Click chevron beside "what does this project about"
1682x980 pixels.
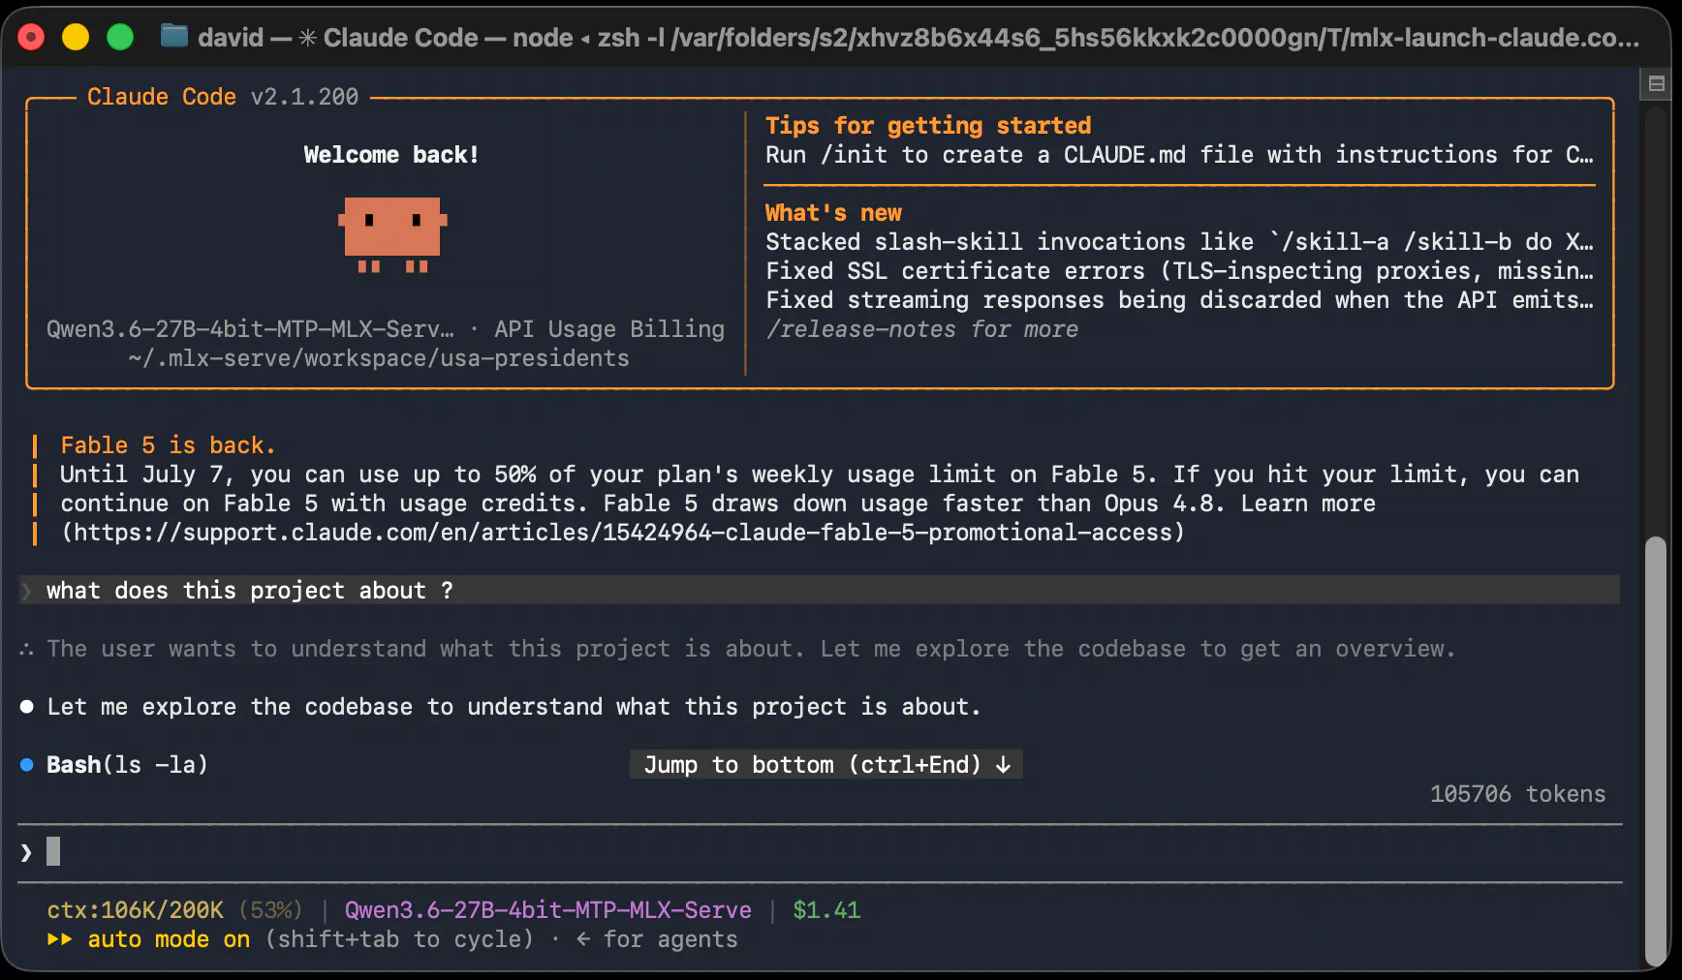[x=26, y=591]
